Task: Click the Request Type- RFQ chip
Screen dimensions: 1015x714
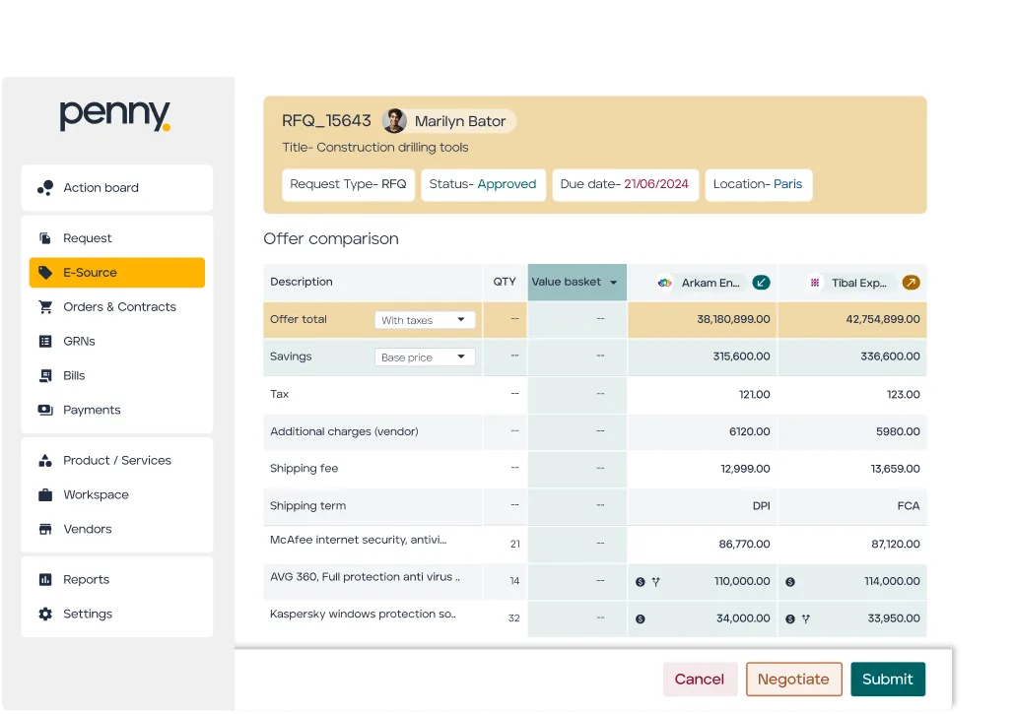Action: (348, 184)
